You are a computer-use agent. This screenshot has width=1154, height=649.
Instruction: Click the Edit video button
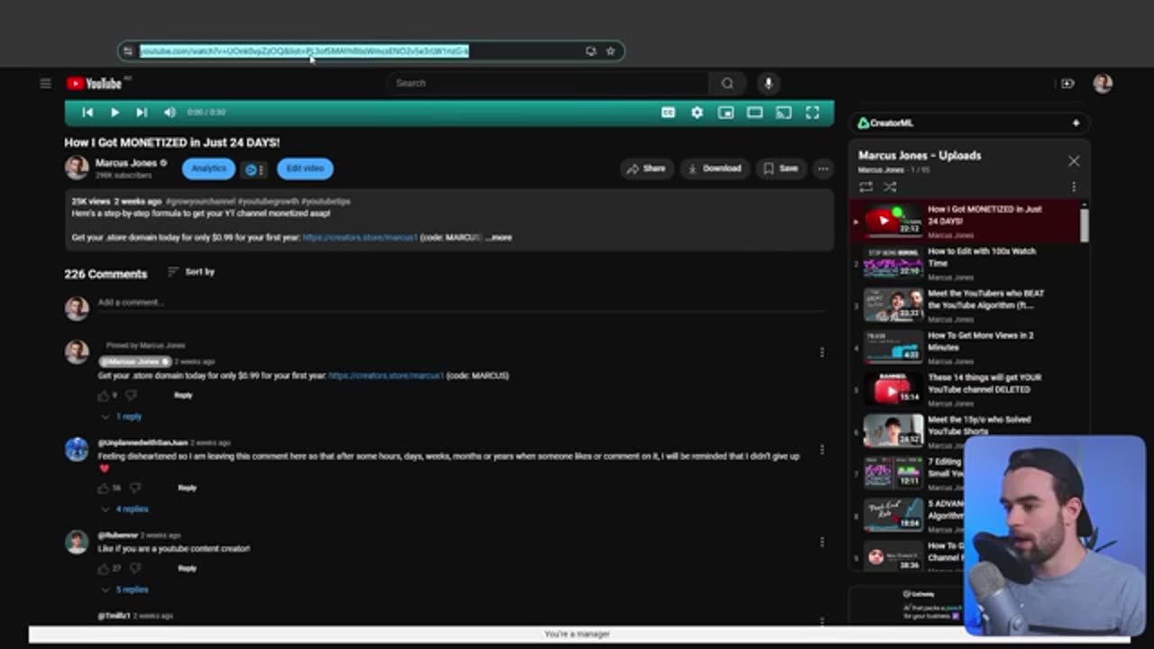click(305, 169)
